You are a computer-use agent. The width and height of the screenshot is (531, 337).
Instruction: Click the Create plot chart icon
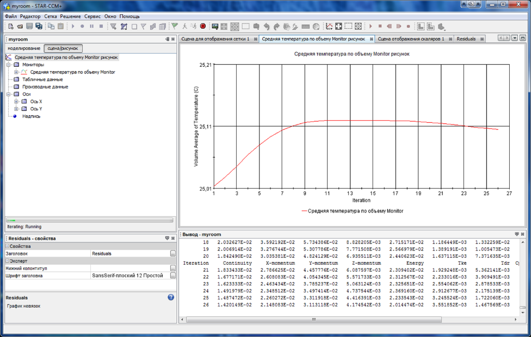click(x=329, y=26)
